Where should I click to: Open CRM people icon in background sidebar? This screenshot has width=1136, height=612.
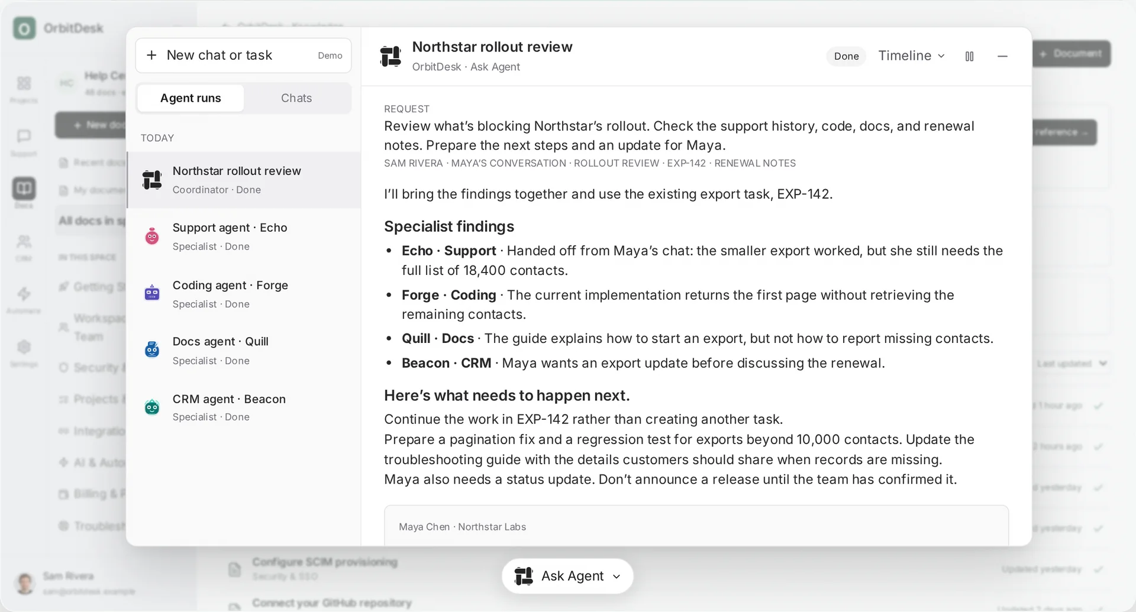tap(24, 247)
